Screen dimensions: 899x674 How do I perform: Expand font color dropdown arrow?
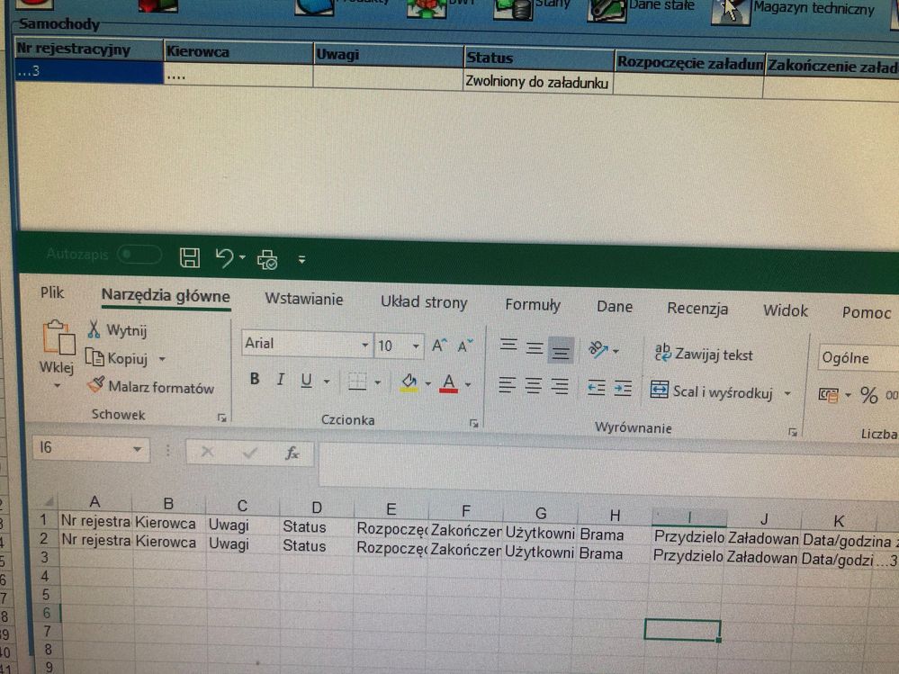tap(468, 384)
